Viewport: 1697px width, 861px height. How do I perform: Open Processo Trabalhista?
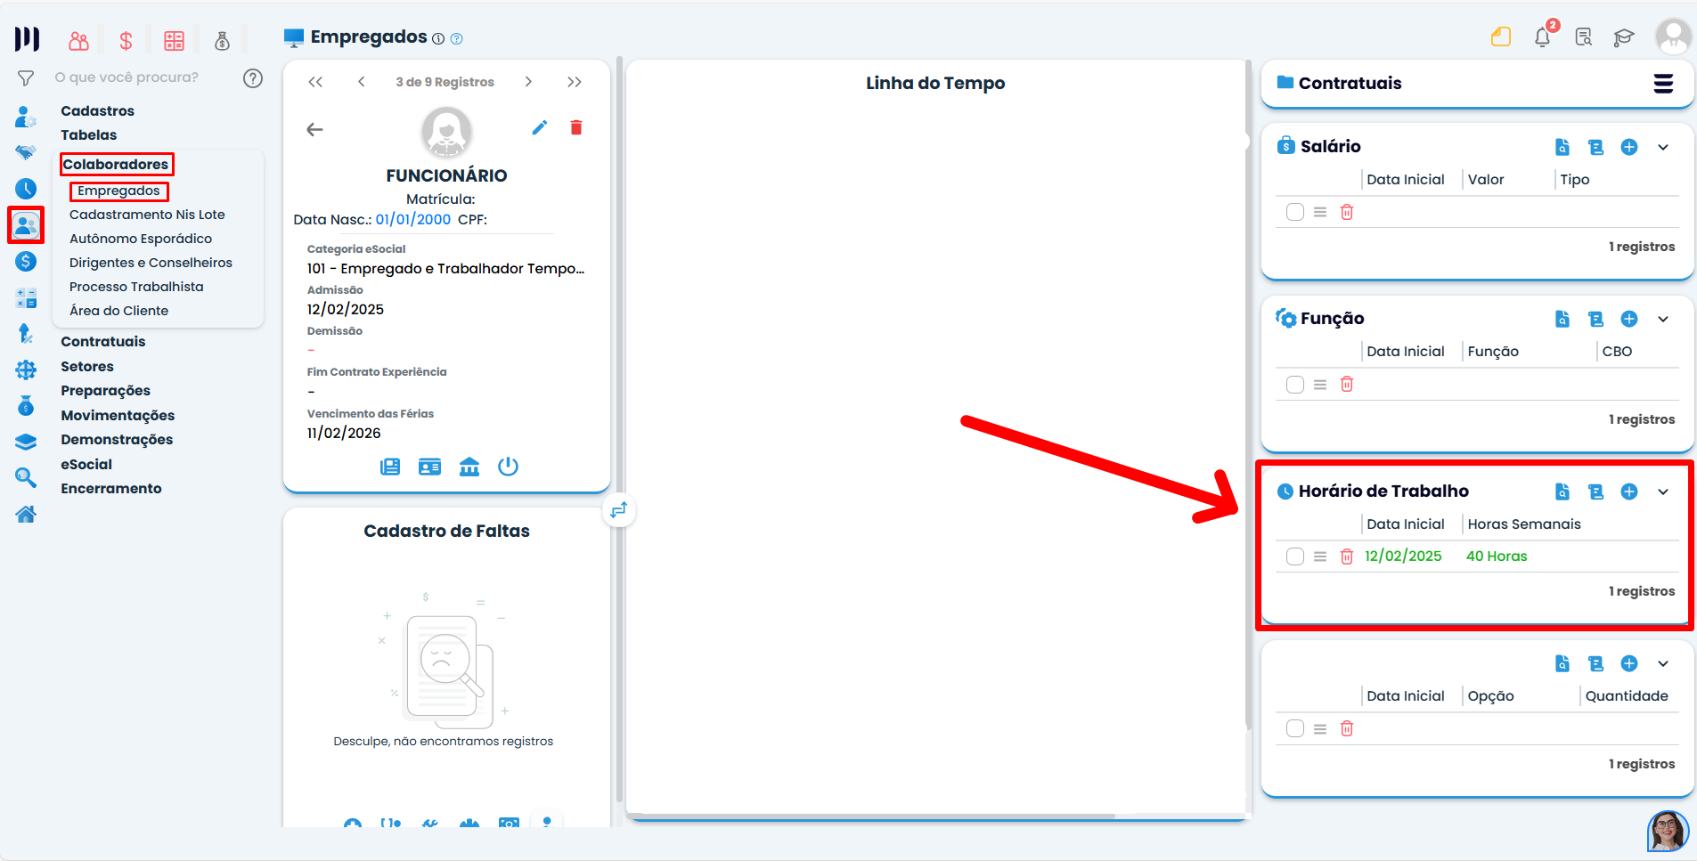tap(136, 287)
